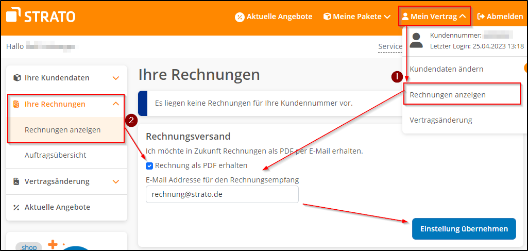Open Aktuelle Angebote in left sidebar

point(57,207)
